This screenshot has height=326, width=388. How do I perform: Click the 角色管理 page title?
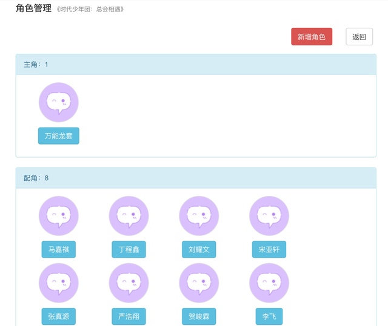pyautogui.click(x=34, y=8)
